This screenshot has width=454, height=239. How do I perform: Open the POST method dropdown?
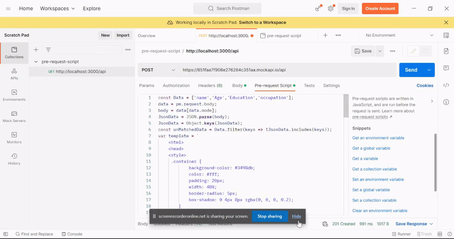[x=158, y=70]
